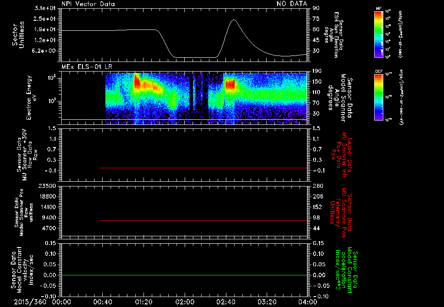
Task: Click the NF rainbow color bar
Action: (379, 34)
